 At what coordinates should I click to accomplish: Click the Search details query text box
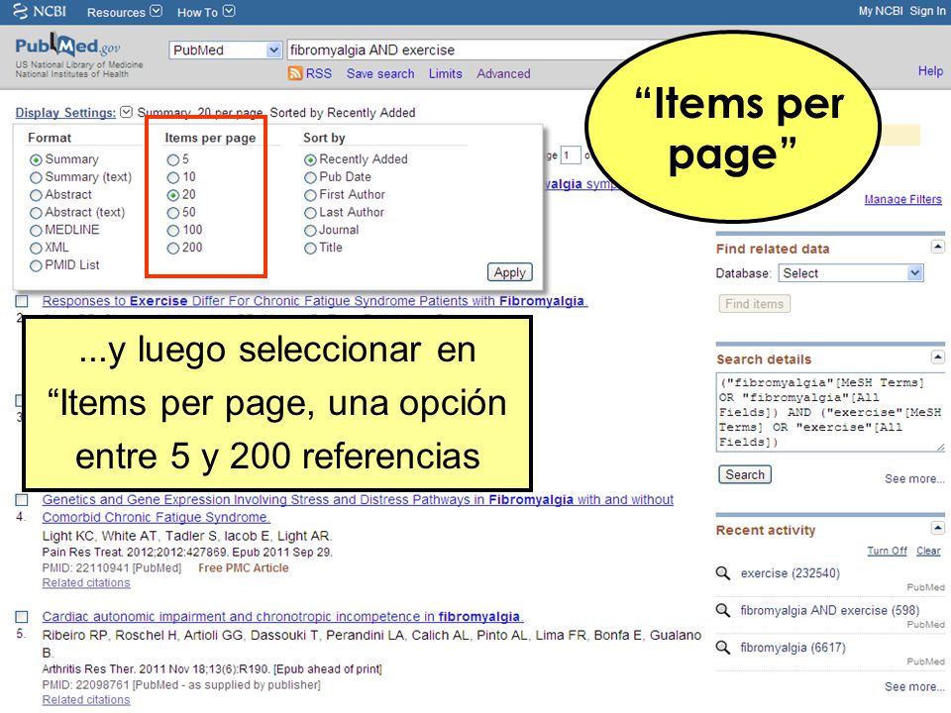point(830,412)
